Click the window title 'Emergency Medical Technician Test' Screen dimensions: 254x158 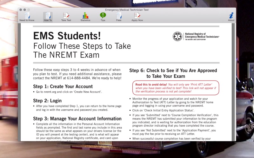127,10
